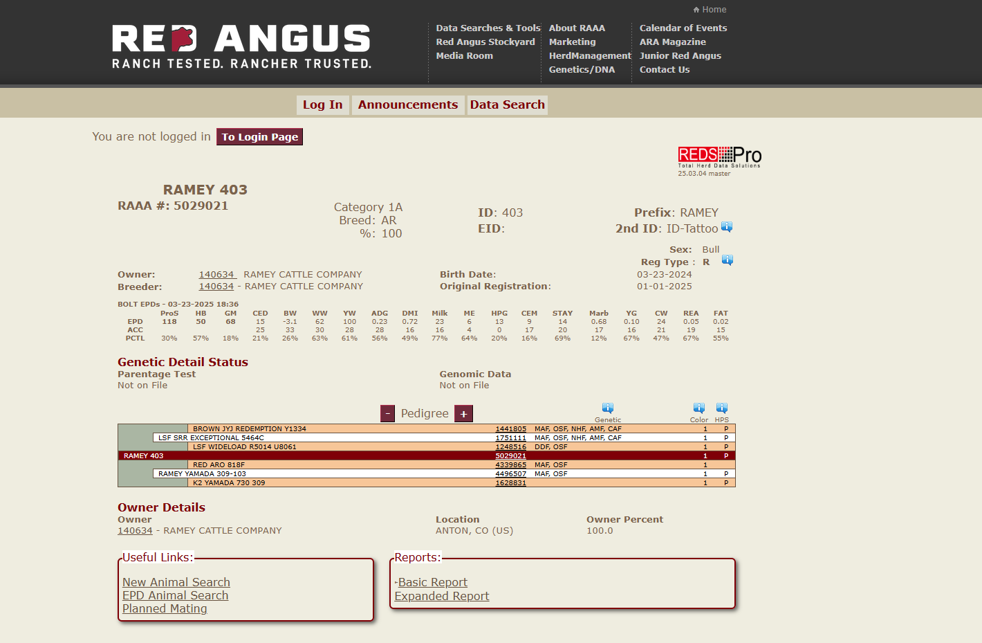Open the Color column info icon
Viewport: 982px width, 643px height.
click(699, 408)
